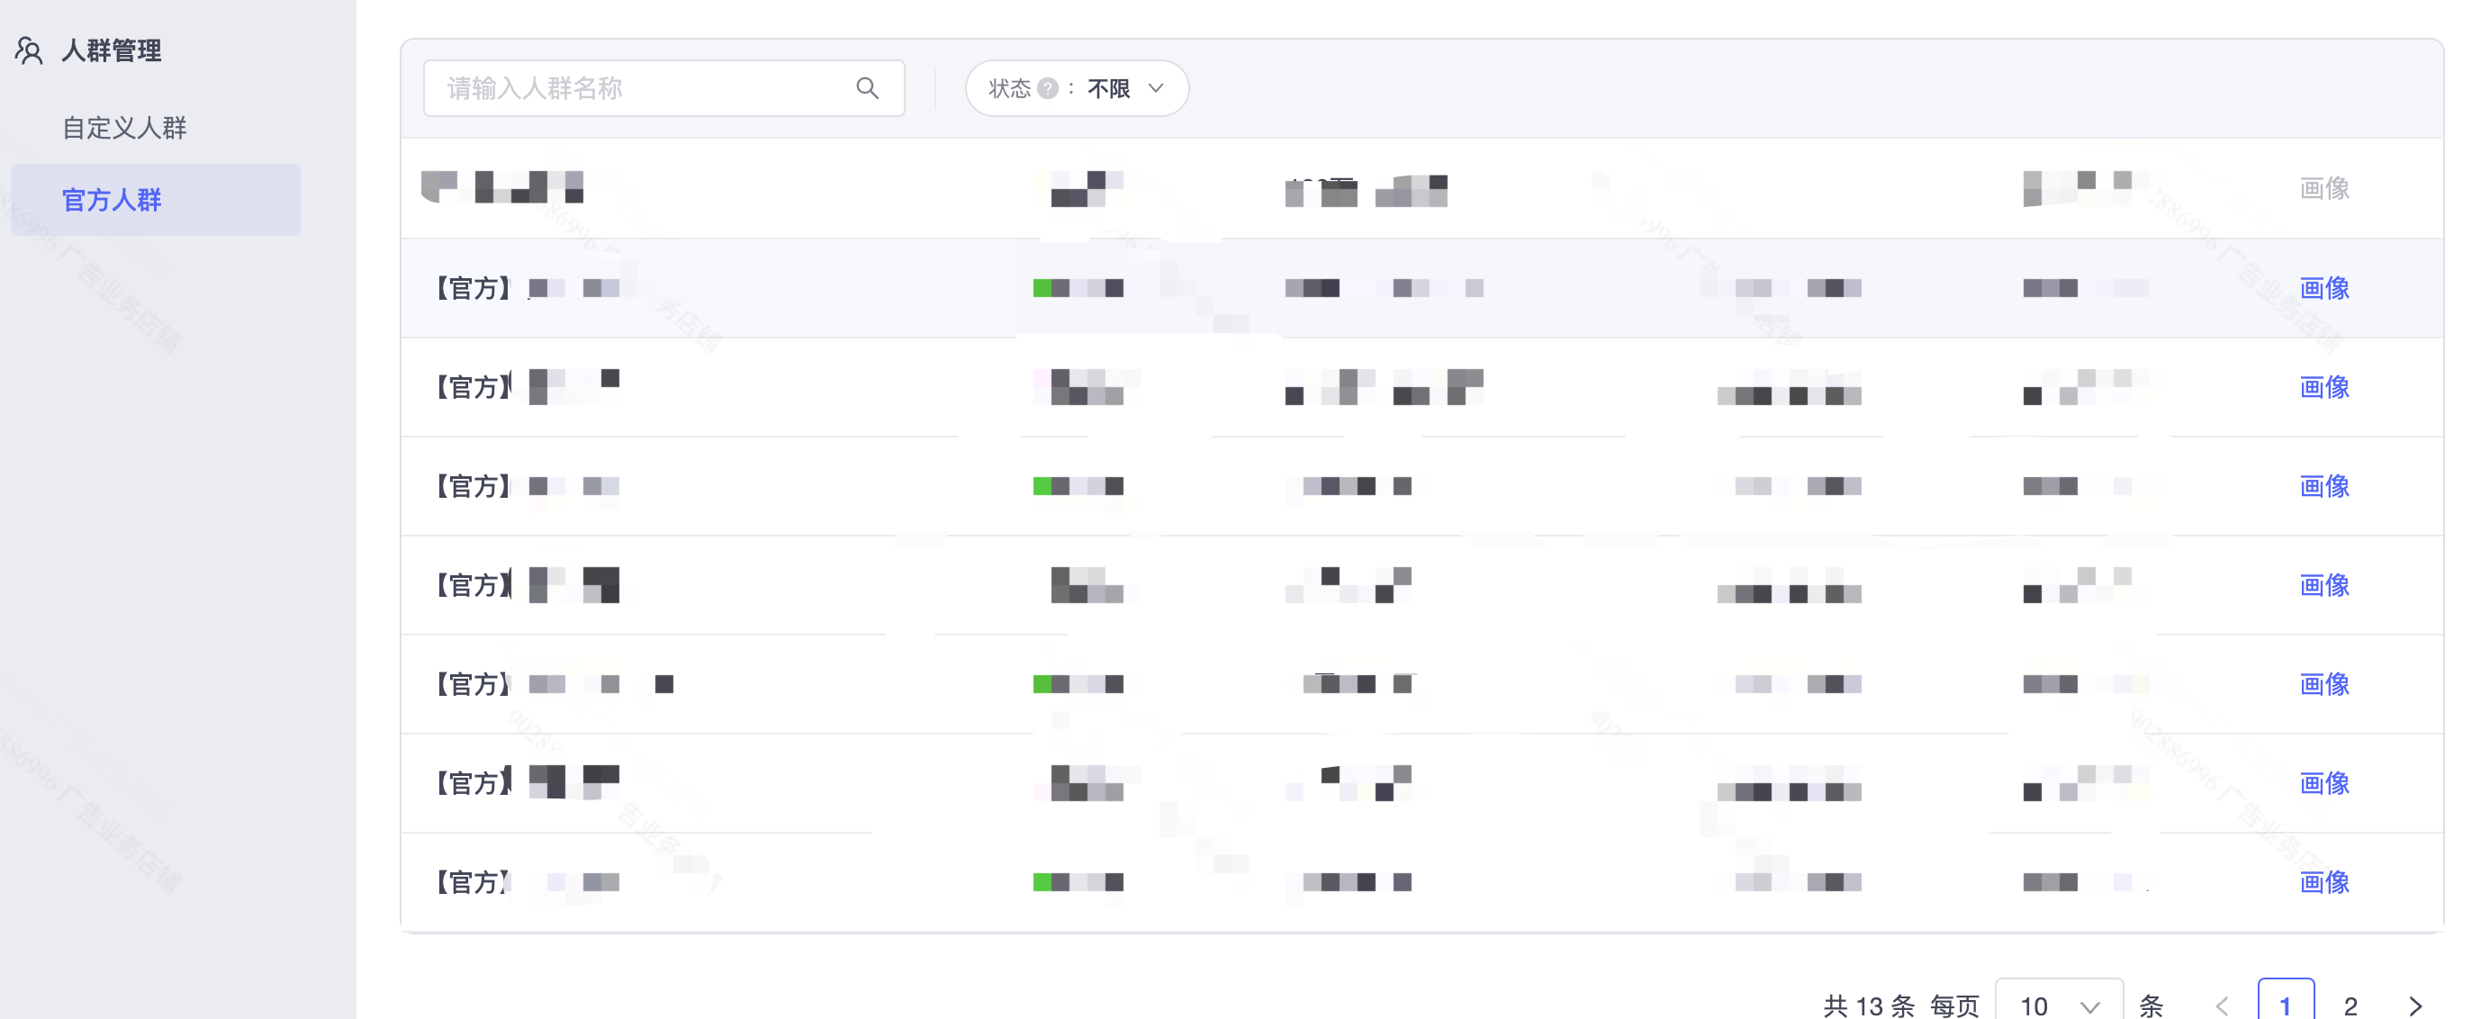The height and width of the screenshot is (1019, 2481).
Task: Go to page 2
Action: [x=2351, y=1005]
